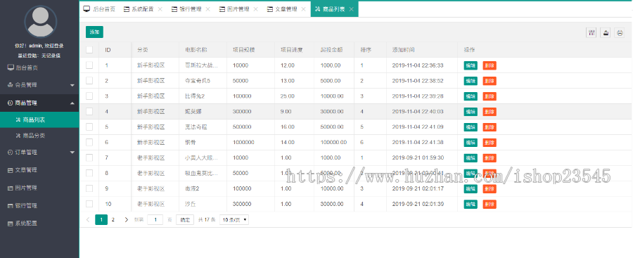Click 编辑 for row ID 9
The height and width of the screenshot is (258, 633).
[471, 188]
